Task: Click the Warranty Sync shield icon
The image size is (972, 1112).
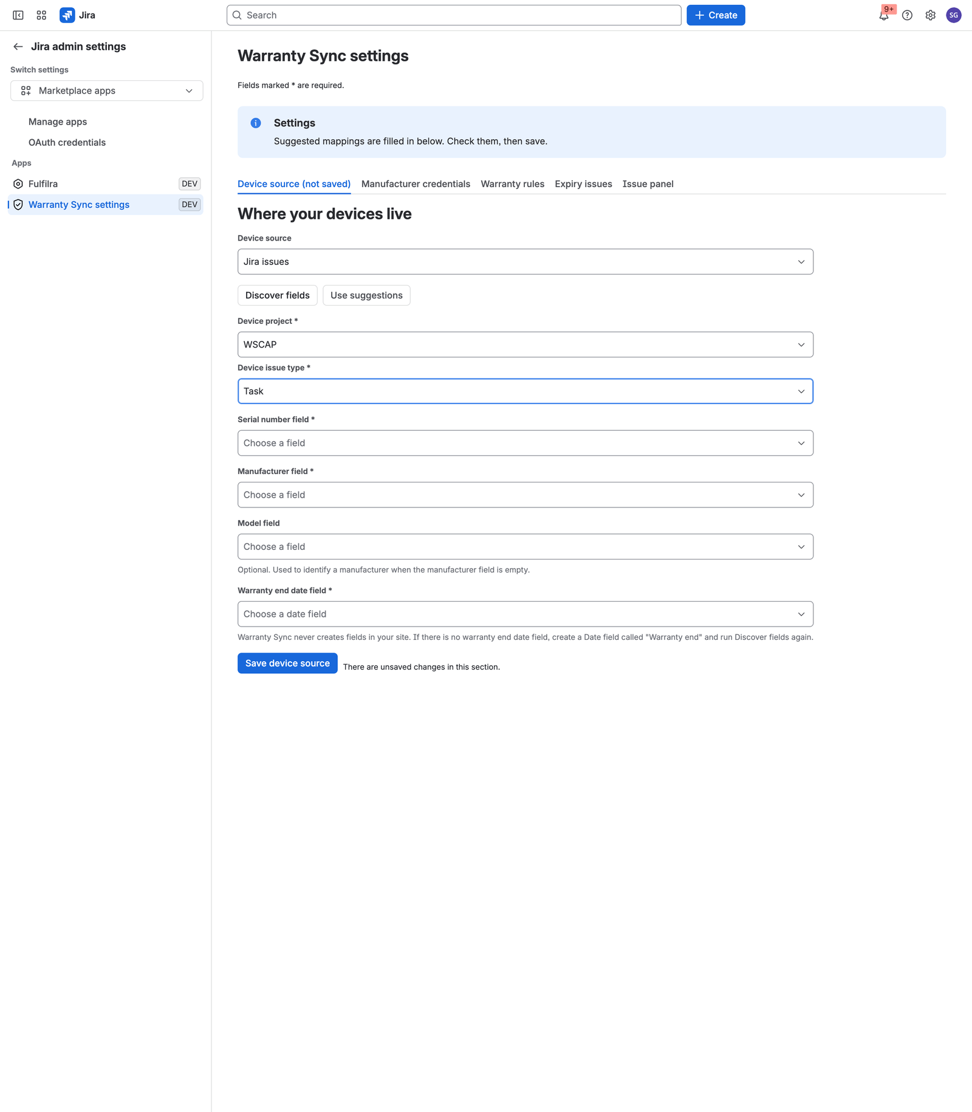Action: point(18,205)
